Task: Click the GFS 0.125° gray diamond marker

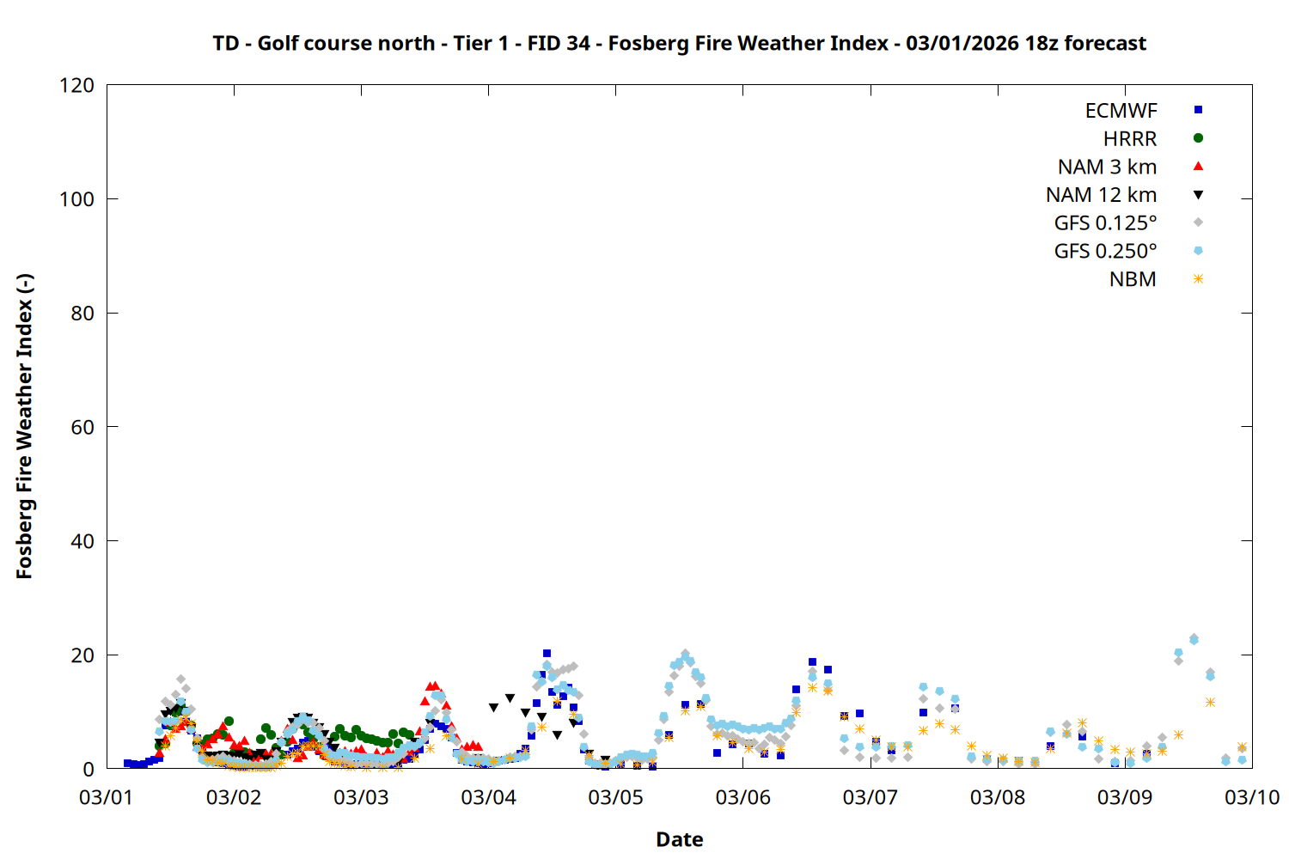Action: coord(1198,222)
